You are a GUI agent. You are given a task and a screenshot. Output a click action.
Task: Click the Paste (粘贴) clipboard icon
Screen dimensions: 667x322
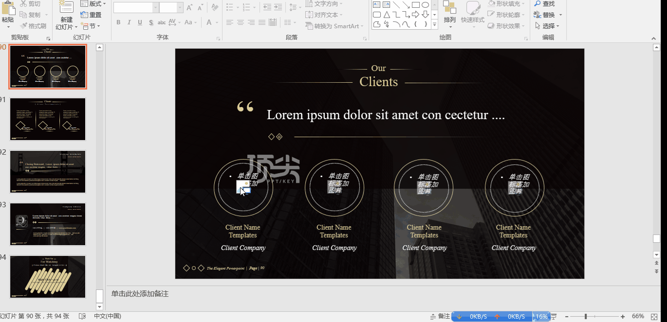(8, 8)
